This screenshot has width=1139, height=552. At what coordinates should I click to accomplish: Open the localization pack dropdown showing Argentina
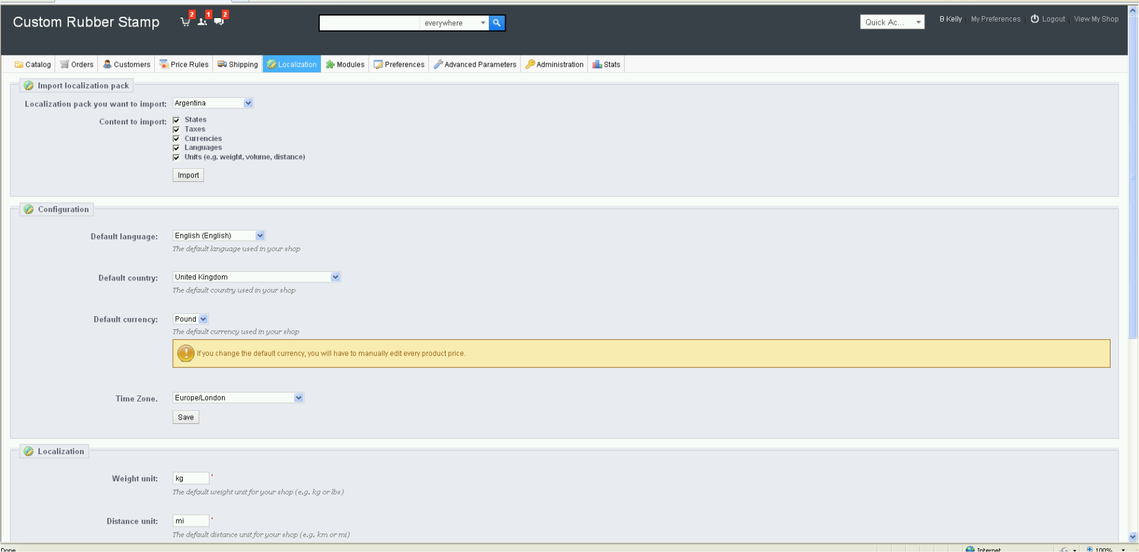click(x=213, y=103)
